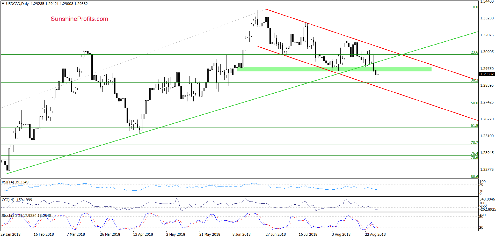Click the 1.22775 price axis label
This screenshot has width=496, height=238.
point(487,169)
